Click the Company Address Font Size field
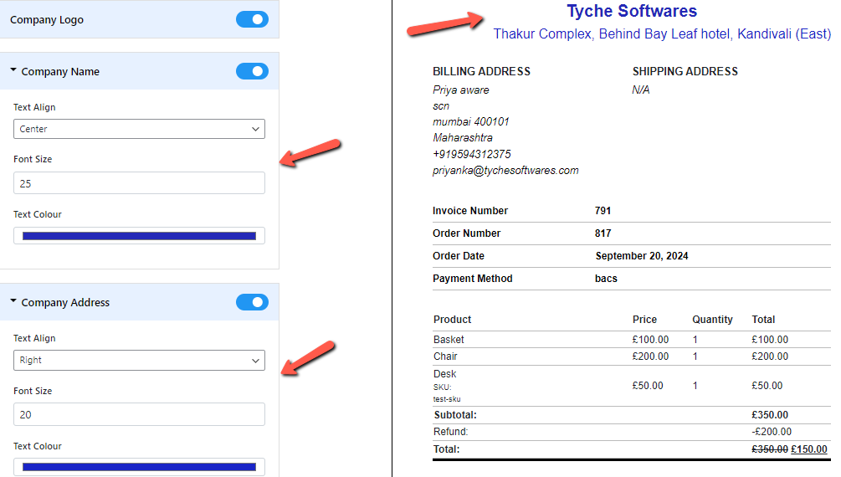 [139, 414]
